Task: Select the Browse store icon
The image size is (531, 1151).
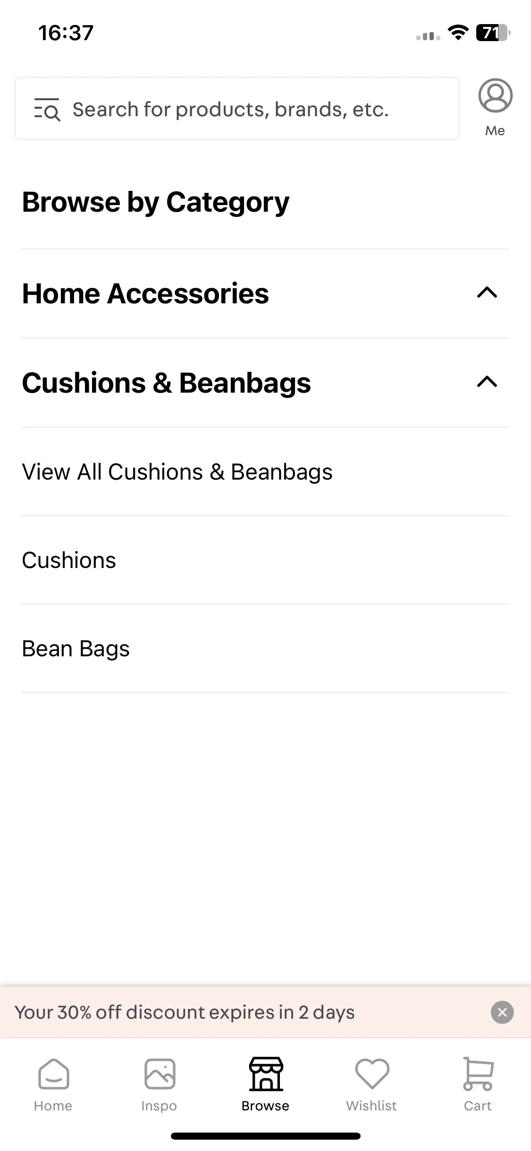Action: tap(266, 1074)
